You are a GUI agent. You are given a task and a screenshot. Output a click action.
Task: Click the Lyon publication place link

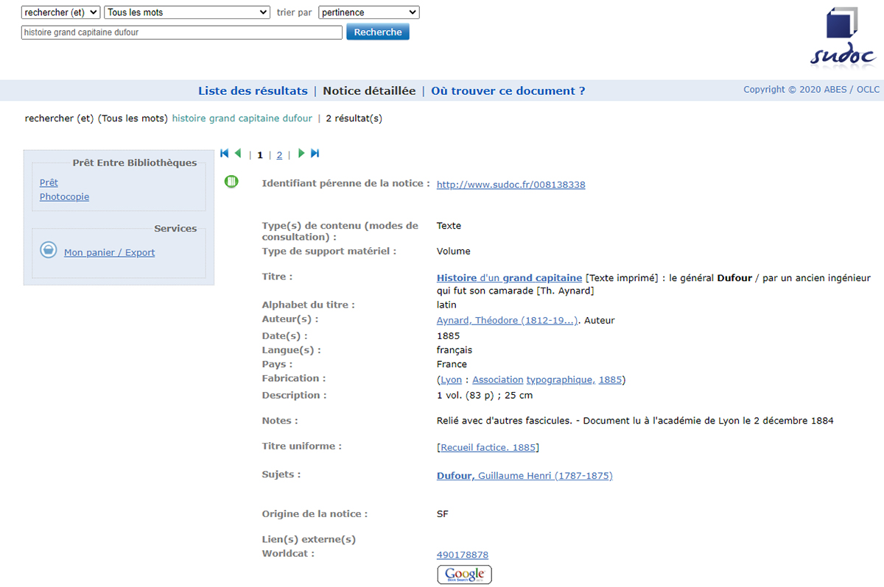point(451,380)
